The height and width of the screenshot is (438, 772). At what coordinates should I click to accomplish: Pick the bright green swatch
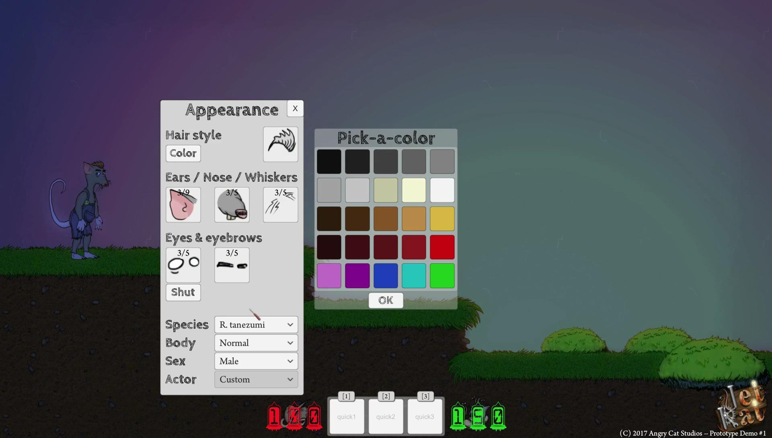click(x=442, y=276)
